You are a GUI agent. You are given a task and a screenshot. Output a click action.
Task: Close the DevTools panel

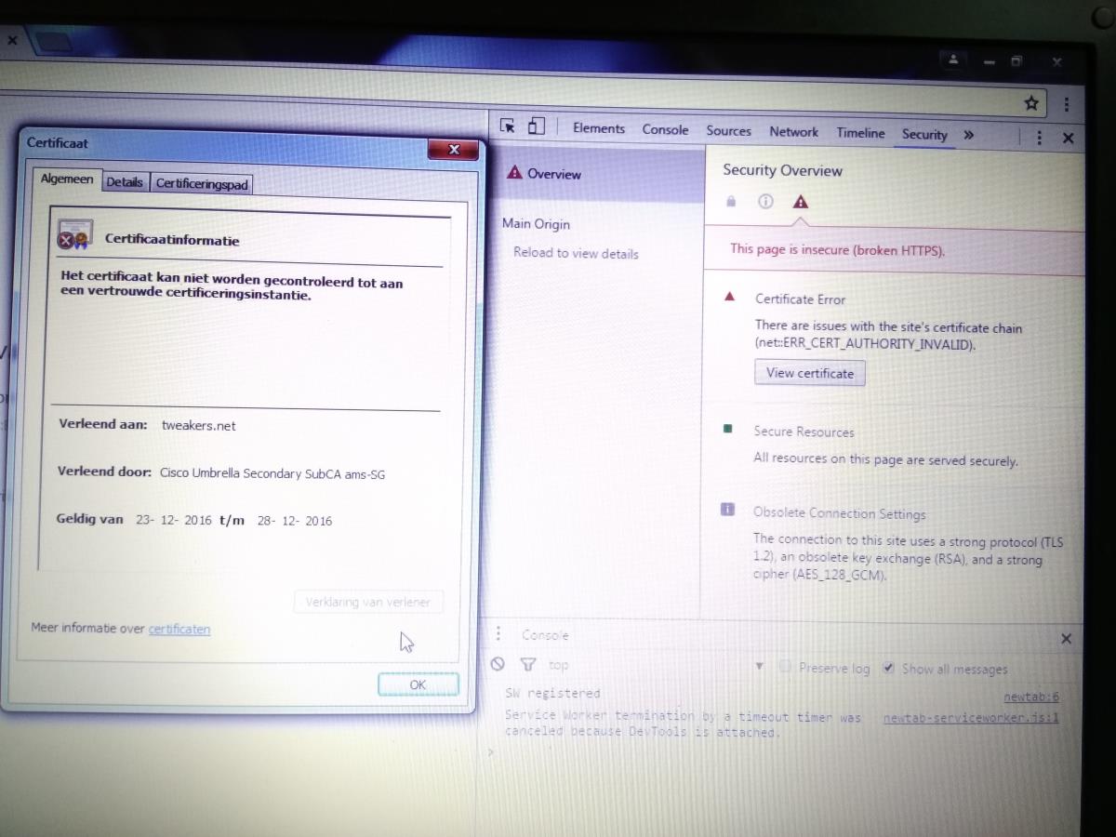(x=1068, y=138)
